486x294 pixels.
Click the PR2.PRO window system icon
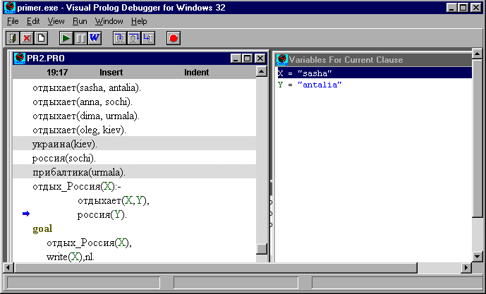[x=20, y=59]
